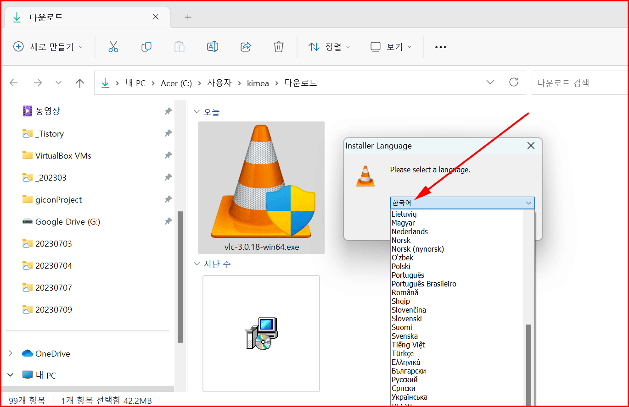
Task: Collapse the 지난 주 group
Action: (197, 264)
